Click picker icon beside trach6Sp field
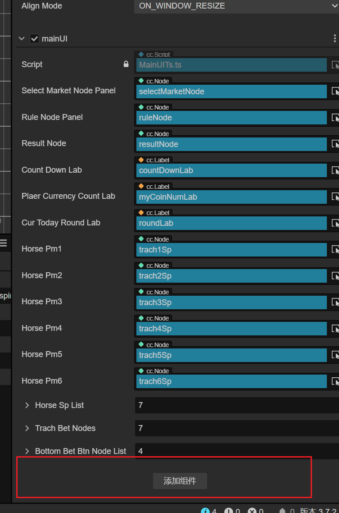Image resolution: width=339 pixels, height=513 pixels. pyautogui.click(x=335, y=381)
